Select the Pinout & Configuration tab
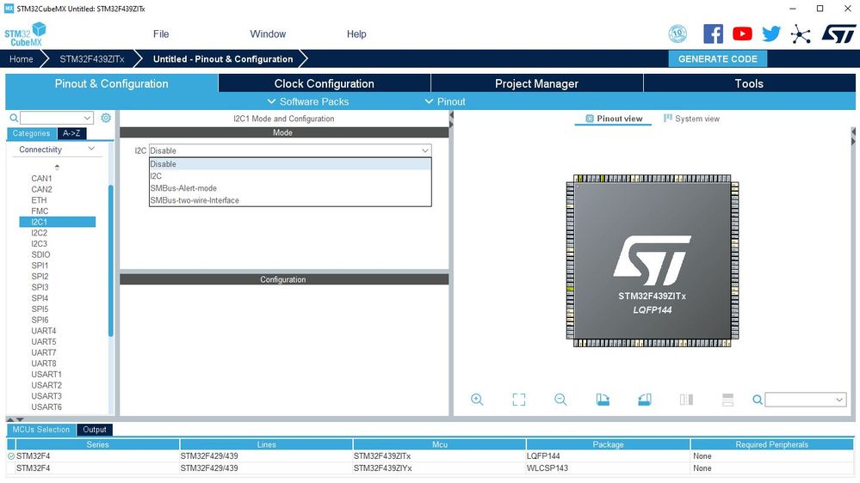 [x=111, y=83]
